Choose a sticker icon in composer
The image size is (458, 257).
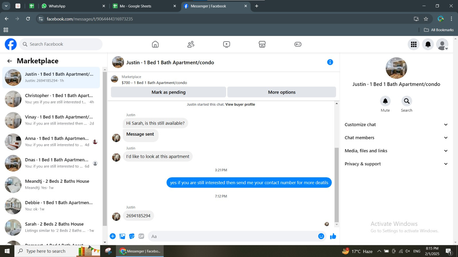(132, 236)
